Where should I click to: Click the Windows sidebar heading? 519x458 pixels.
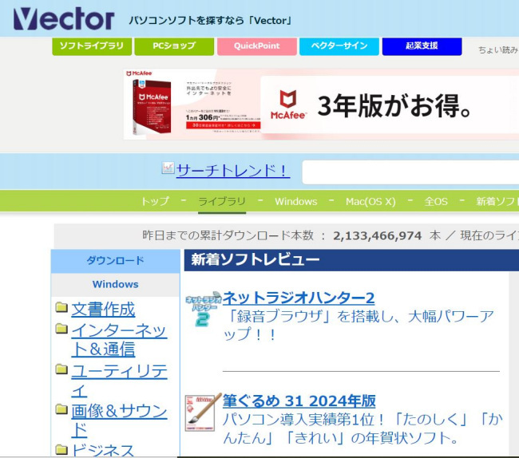[116, 284]
